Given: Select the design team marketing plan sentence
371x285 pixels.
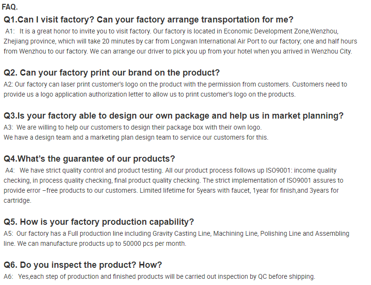Looking at the screenshot, I should point(136,137).
